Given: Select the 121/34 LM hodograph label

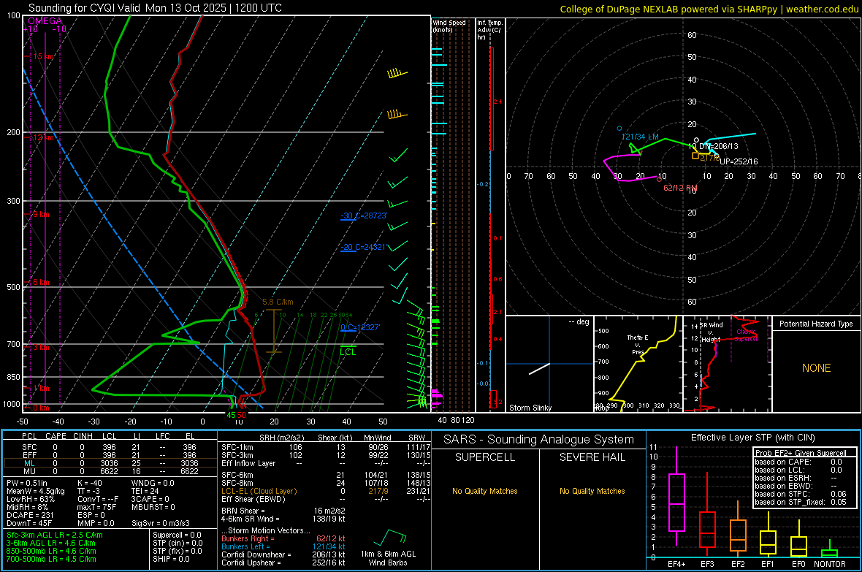Looking at the screenshot, I should [640, 137].
